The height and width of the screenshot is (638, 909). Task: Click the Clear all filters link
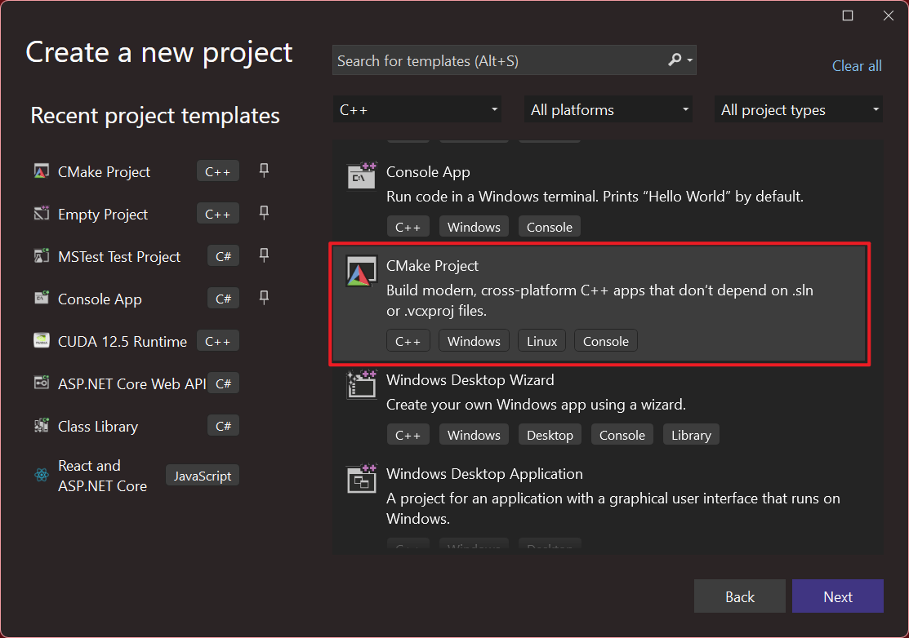pyautogui.click(x=857, y=66)
